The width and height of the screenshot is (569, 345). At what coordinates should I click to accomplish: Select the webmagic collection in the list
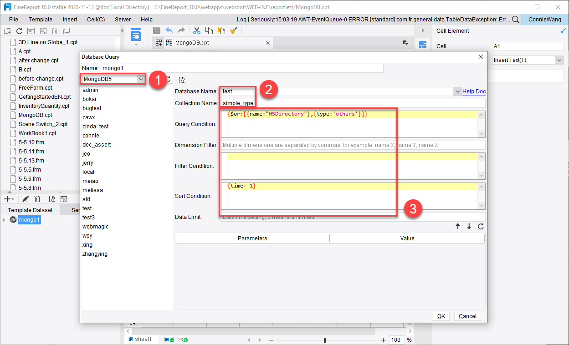[x=95, y=226]
